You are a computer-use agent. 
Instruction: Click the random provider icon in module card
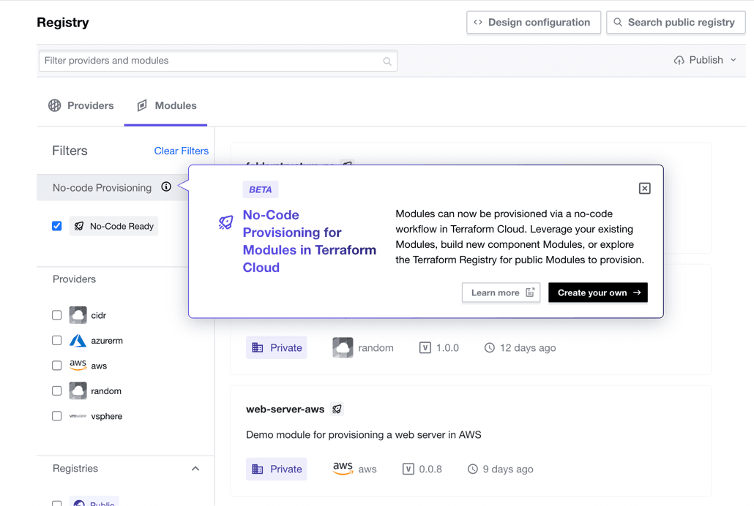coord(343,348)
